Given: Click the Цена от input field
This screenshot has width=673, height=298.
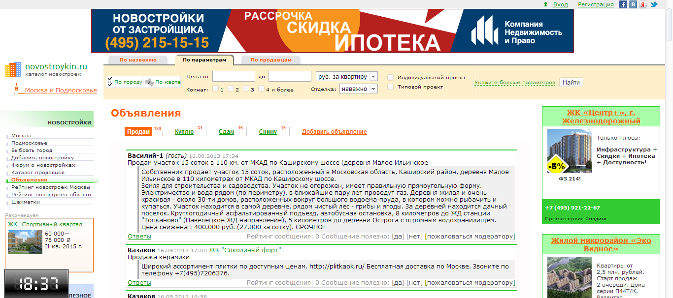Looking at the screenshot, I should coord(234,76).
